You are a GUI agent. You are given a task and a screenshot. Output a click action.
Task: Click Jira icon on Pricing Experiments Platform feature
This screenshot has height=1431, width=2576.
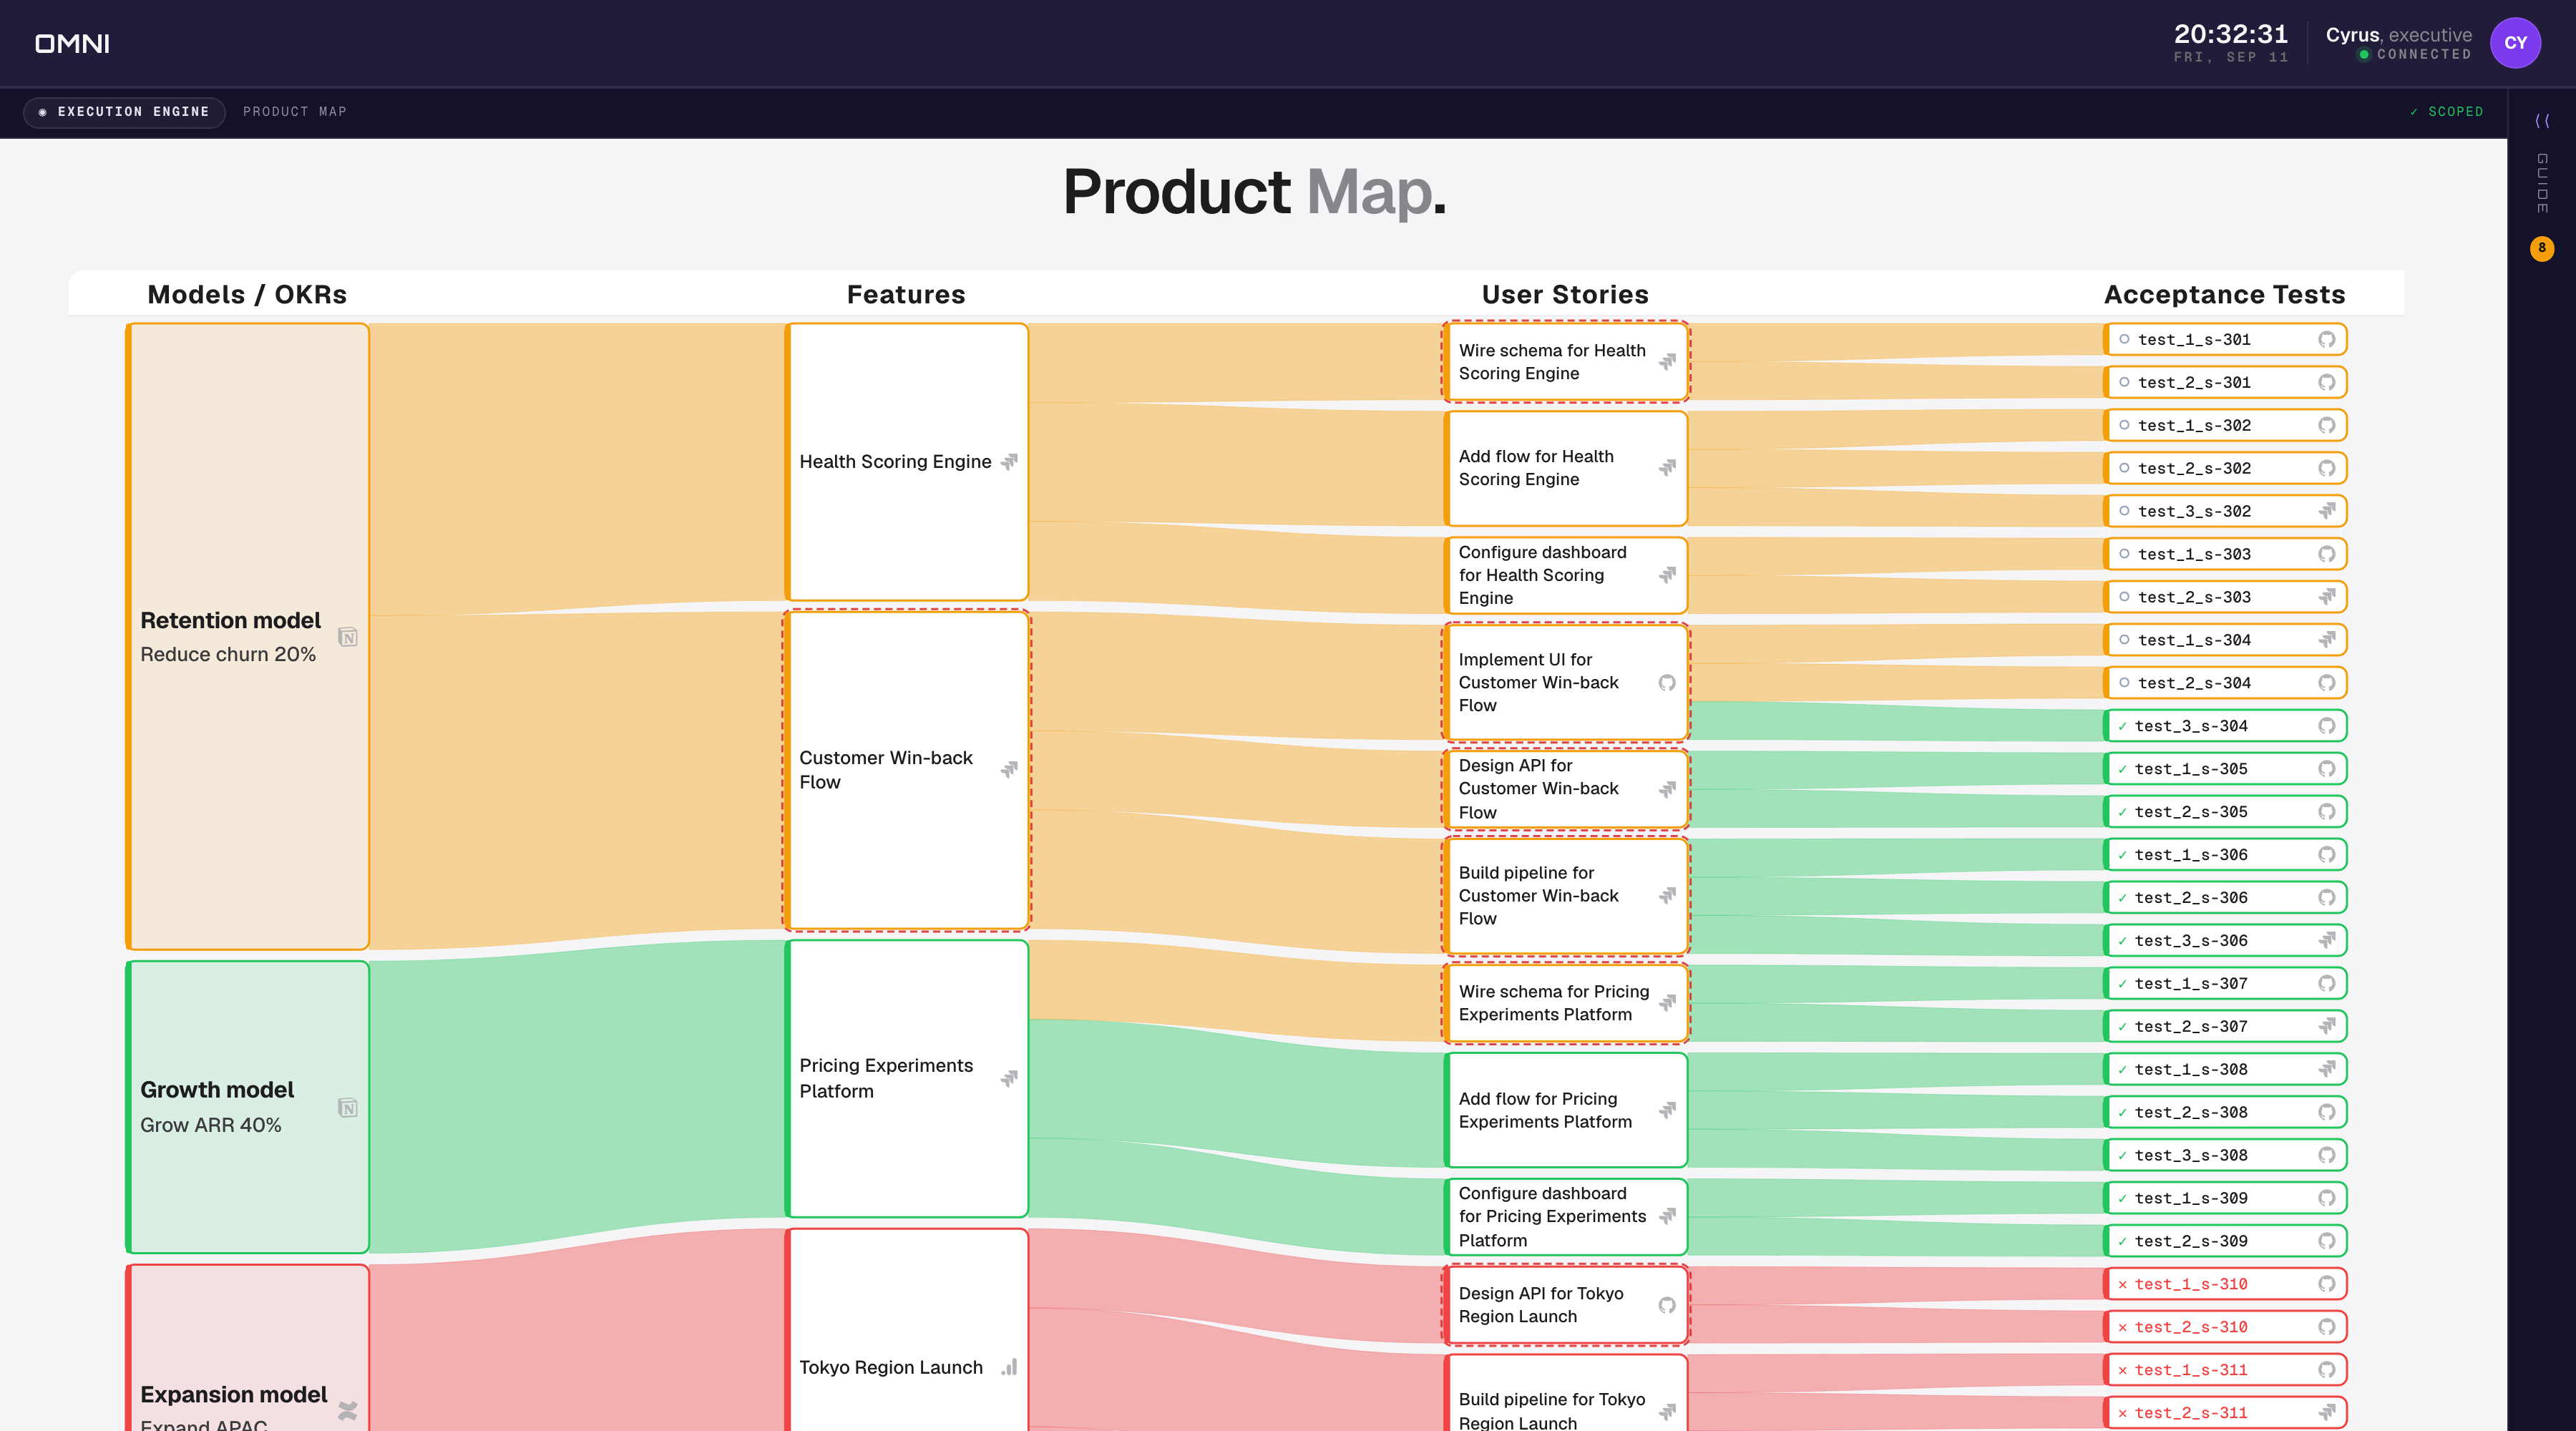pyautogui.click(x=1009, y=1078)
